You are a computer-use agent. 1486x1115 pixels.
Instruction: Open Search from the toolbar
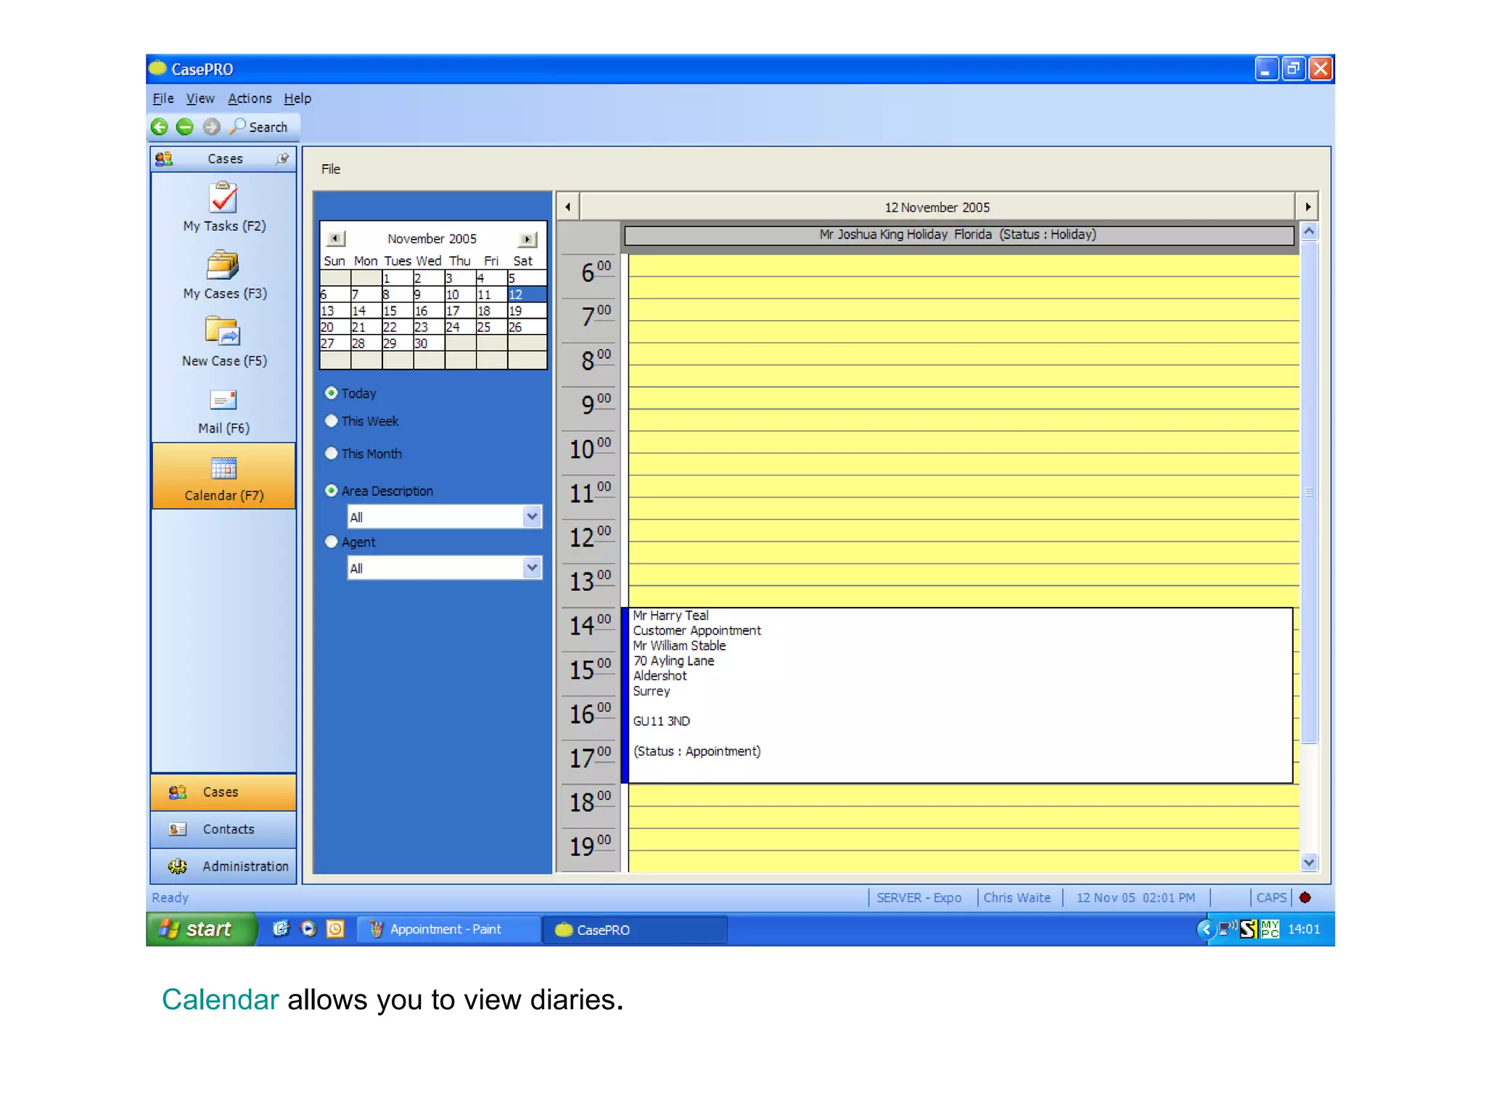[x=259, y=127]
